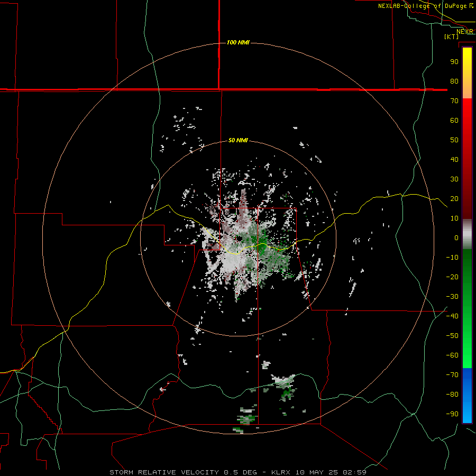
Task: Click the 10 MAY 25 date text
Action: coord(317,472)
